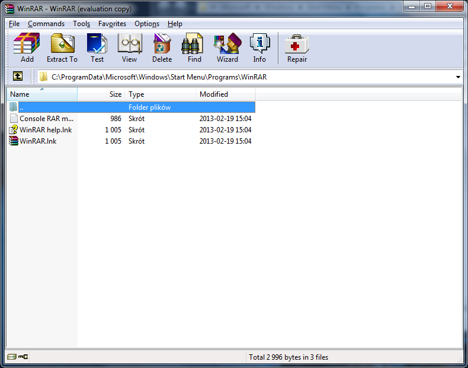Image resolution: width=468 pixels, height=368 pixels.
Task: Open the Commands menu
Action: coord(46,24)
